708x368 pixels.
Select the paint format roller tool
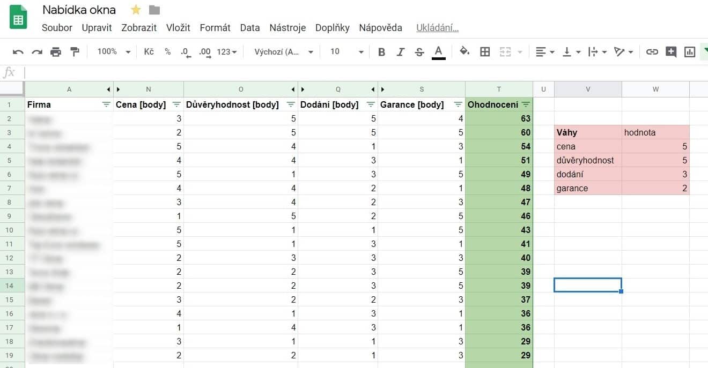75,52
